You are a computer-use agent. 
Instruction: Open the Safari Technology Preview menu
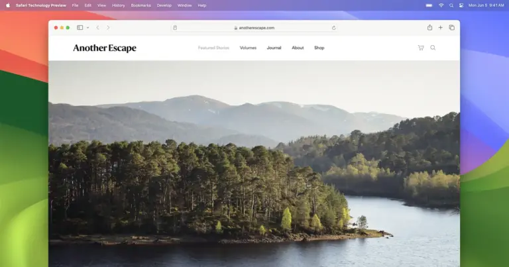41,5
